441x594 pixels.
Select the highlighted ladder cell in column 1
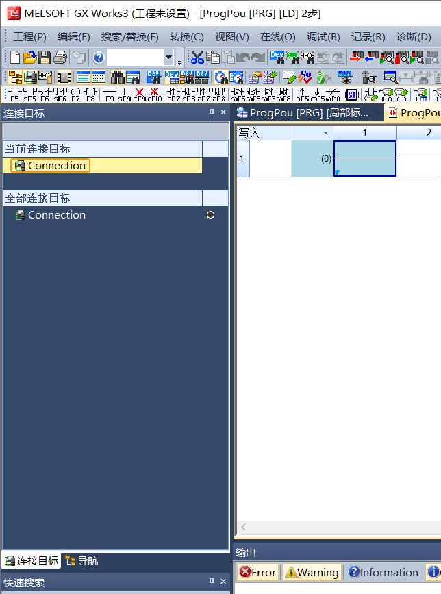(x=365, y=158)
